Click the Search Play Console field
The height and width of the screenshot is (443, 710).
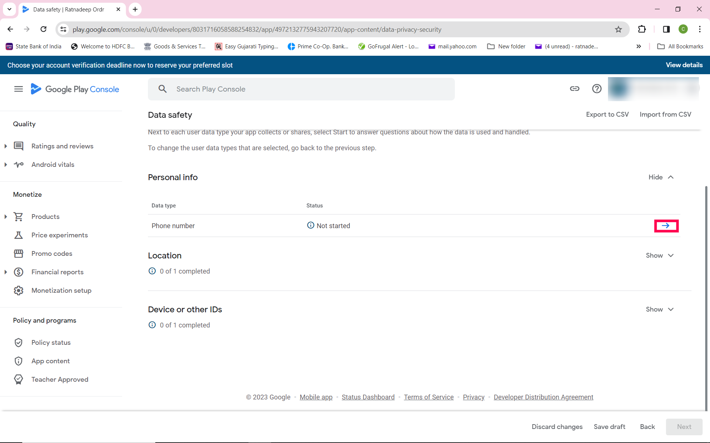(301, 89)
